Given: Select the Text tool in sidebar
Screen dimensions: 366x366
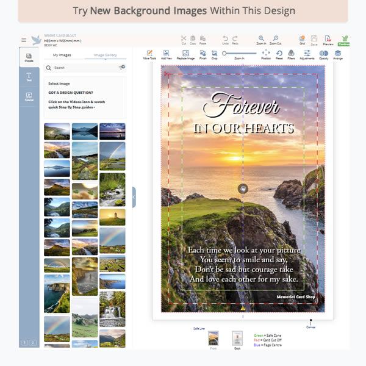Looking at the screenshot, I should [29, 76].
